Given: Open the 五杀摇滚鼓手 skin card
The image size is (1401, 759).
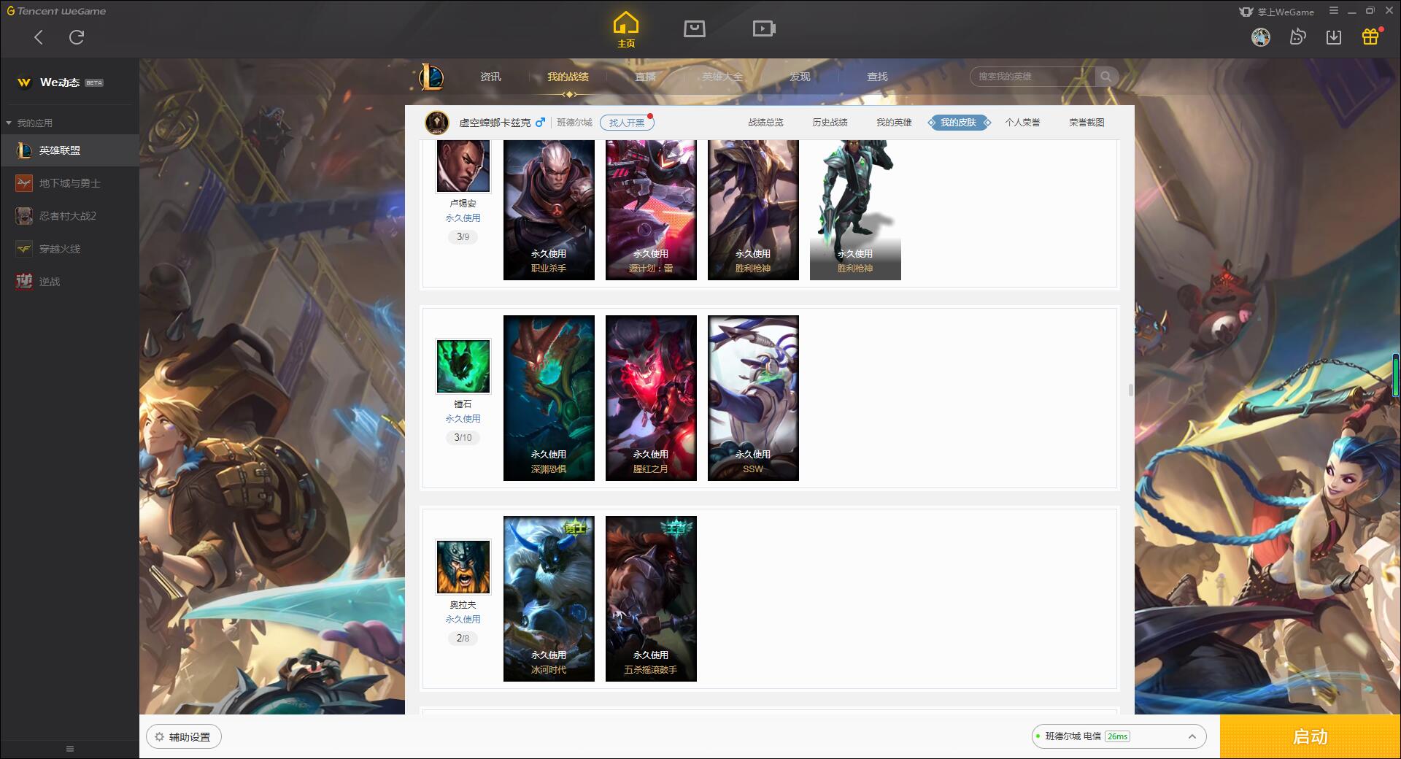Looking at the screenshot, I should click(651, 598).
